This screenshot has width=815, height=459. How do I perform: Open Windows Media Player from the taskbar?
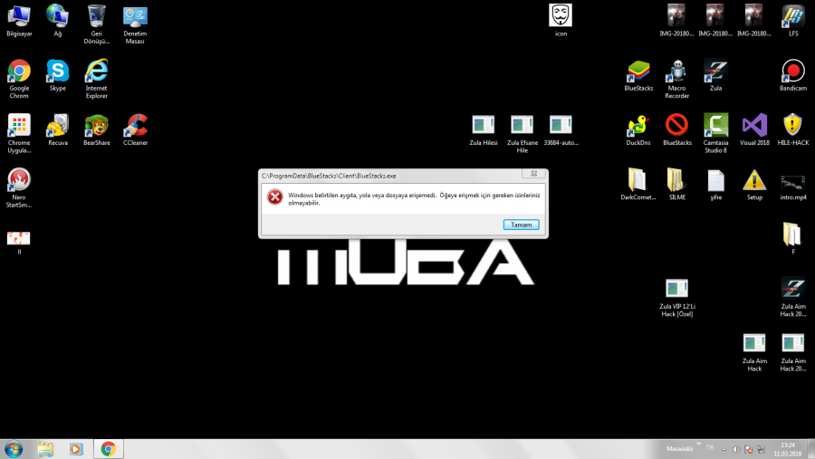[x=76, y=449]
